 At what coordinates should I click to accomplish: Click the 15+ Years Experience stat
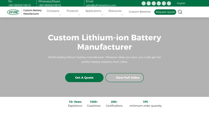click(75, 104)
